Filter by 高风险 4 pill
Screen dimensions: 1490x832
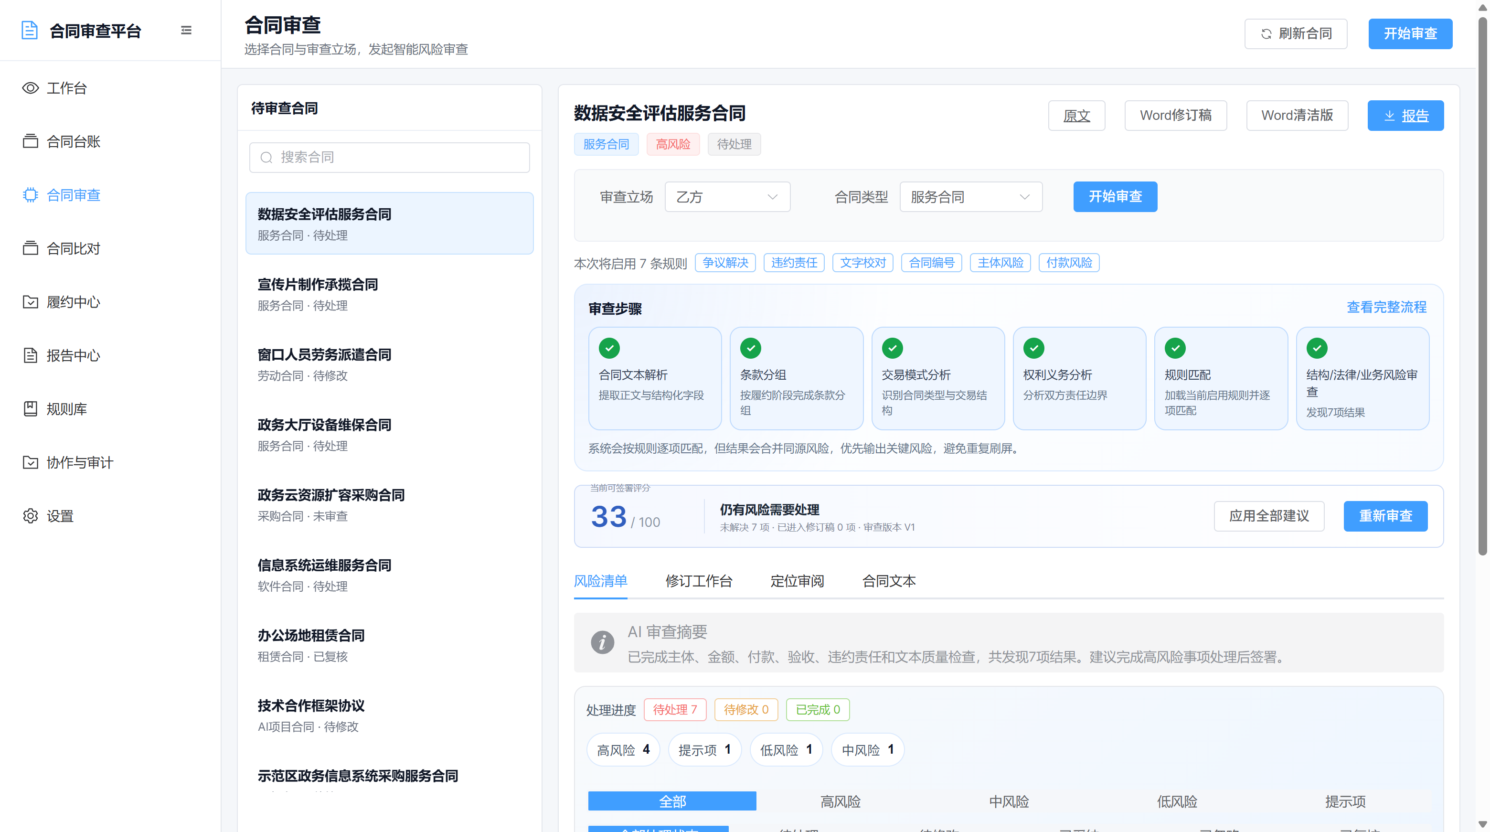coord(623,750)
